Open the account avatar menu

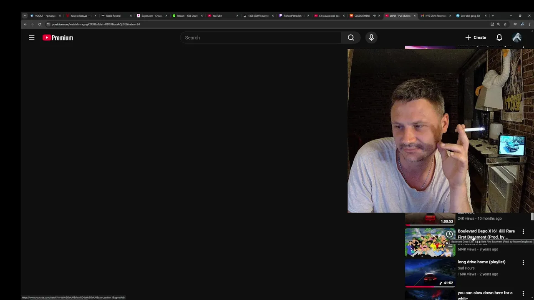tap(517, 37)
